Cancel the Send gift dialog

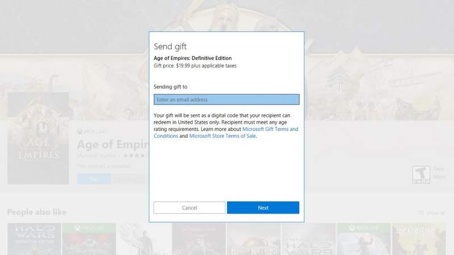[x=190, y=207]
